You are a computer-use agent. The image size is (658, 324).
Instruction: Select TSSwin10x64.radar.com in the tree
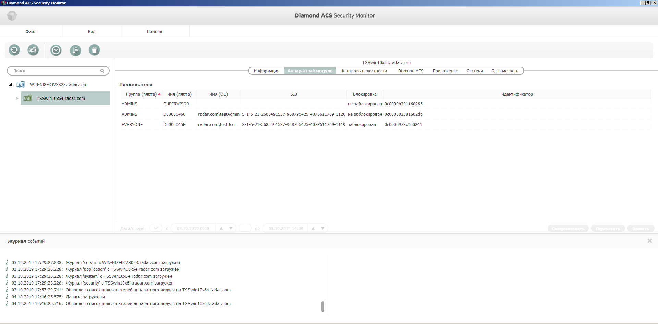tap(65, 98)
